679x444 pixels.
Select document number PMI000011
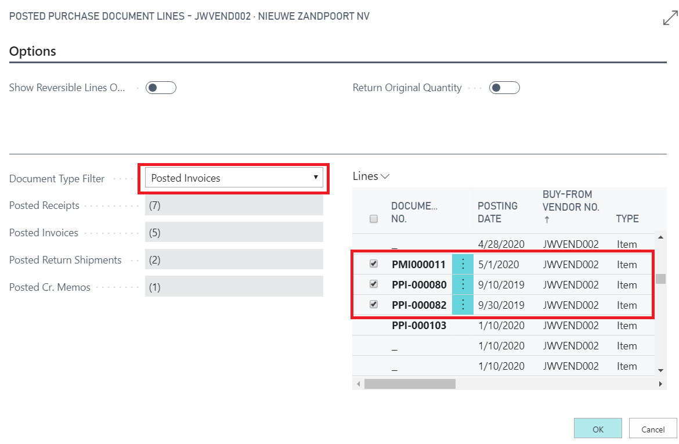[x=418, y=264]
